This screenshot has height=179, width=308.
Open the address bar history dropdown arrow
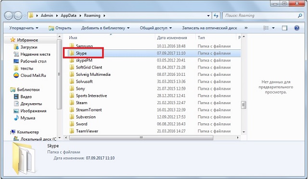(x=208, y=16)
